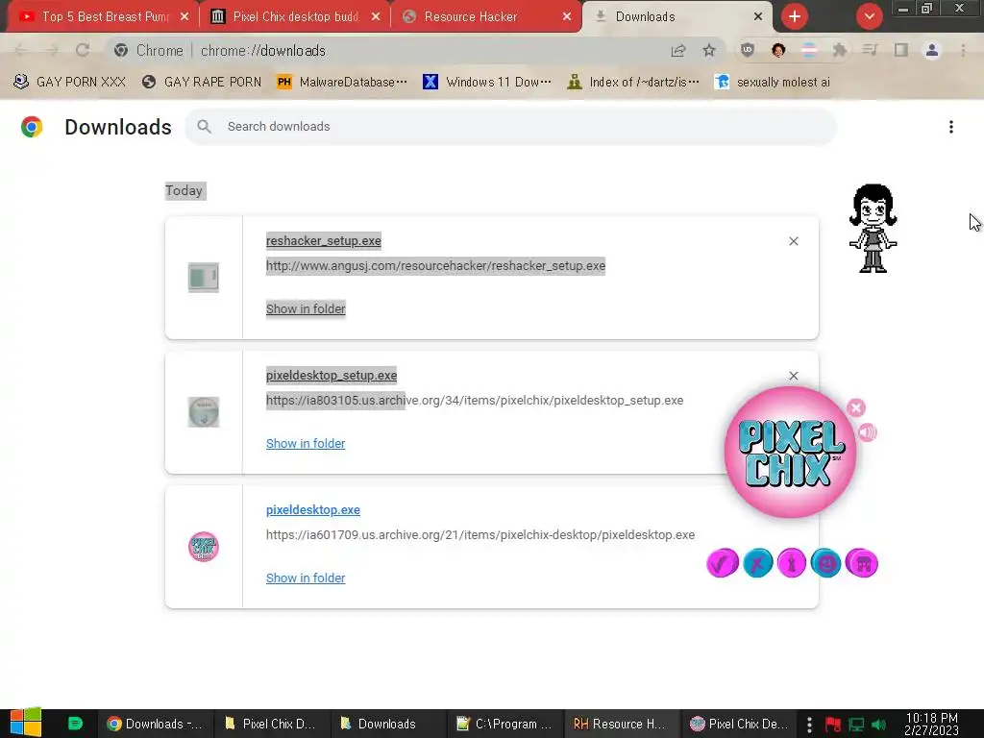Click the ia601709 archive.org URL text
Screen dimensions: 984x738
(x=480, y=535)
